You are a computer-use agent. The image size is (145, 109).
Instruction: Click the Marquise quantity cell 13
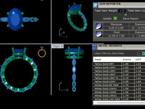pyautogui.click(x=133, y=28)
